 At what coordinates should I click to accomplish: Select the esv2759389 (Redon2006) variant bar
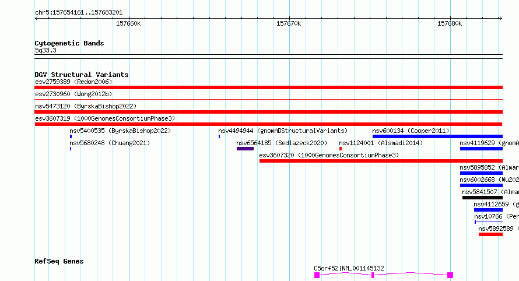point(268,87)
